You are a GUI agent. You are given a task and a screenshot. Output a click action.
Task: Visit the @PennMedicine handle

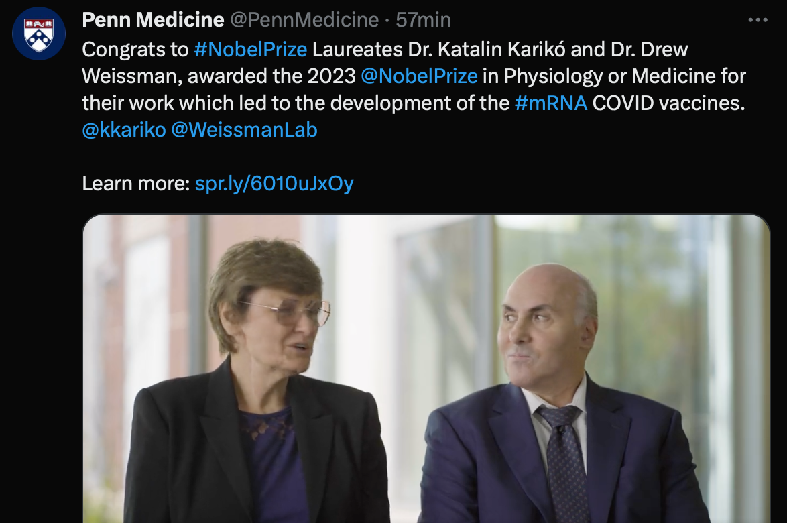305,20
